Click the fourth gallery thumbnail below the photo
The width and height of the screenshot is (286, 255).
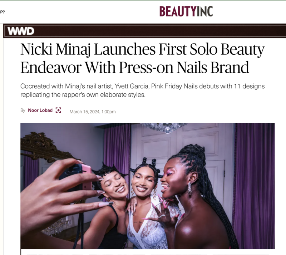tap(241, 254)
